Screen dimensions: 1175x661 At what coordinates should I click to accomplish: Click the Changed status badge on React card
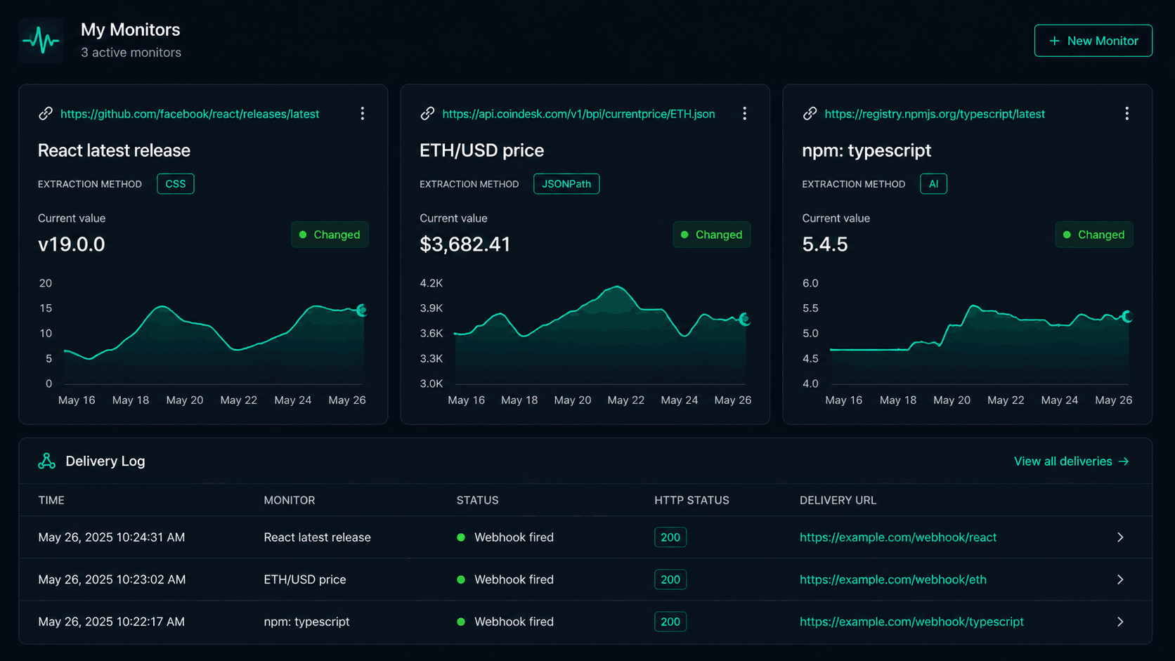pyautogui.click(x=330, y=235)
